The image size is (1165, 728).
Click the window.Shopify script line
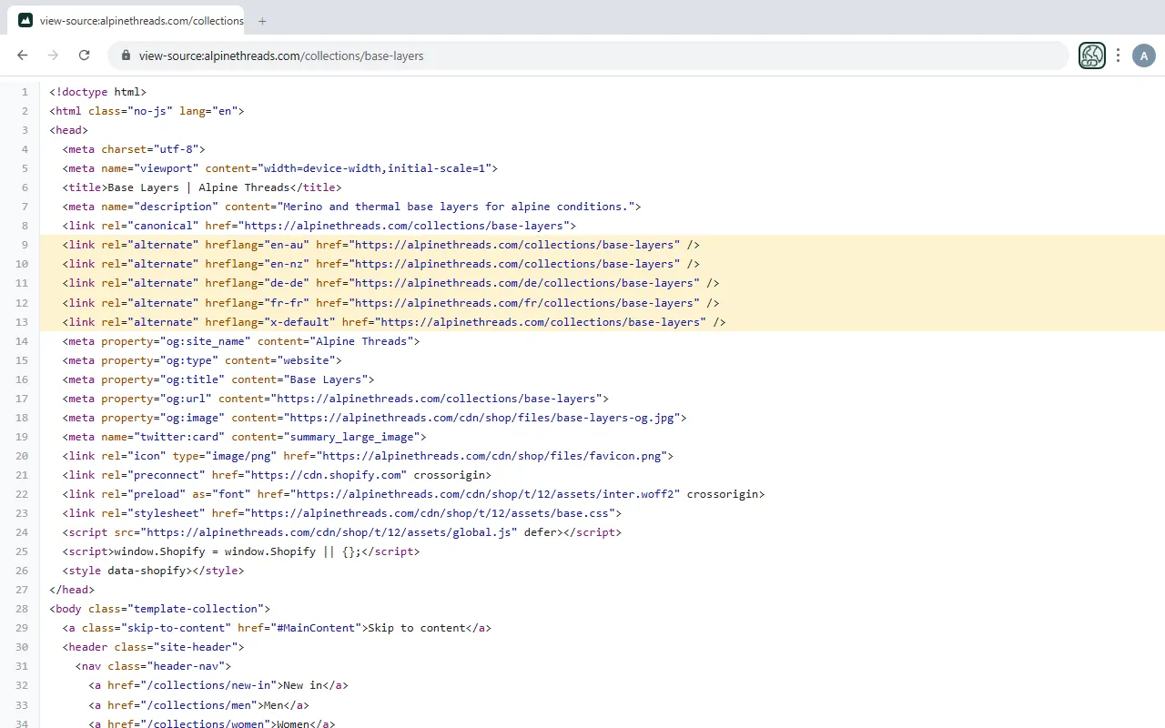click(x=241, y=551)
